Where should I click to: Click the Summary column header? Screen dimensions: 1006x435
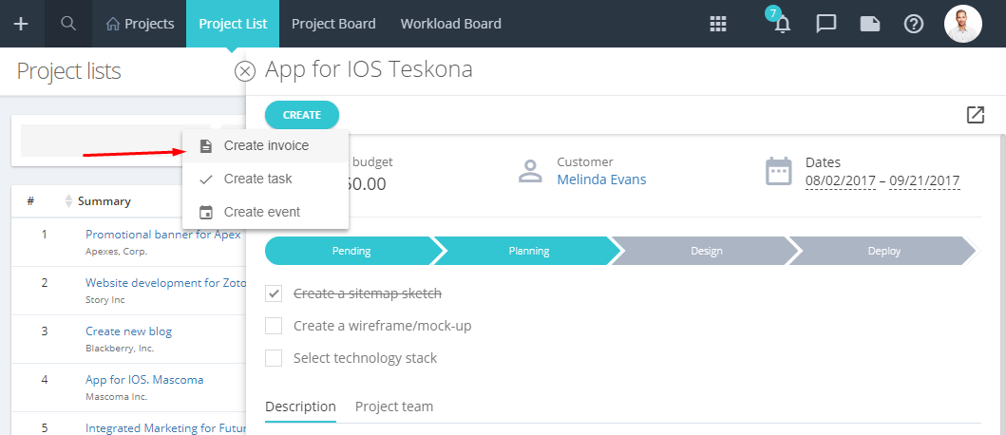(x=104, y=200)
